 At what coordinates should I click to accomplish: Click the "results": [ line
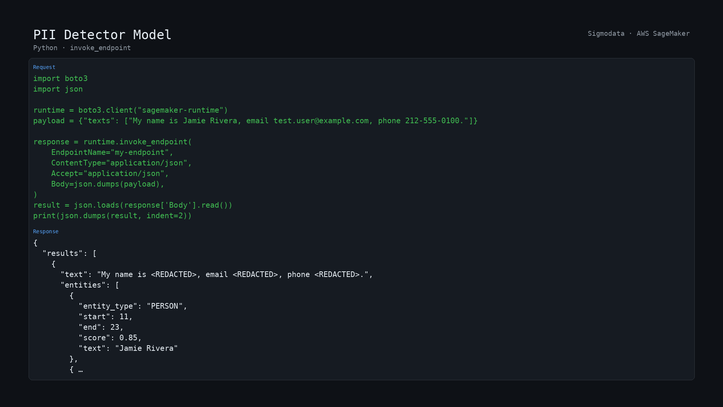(x=69, y=253)
